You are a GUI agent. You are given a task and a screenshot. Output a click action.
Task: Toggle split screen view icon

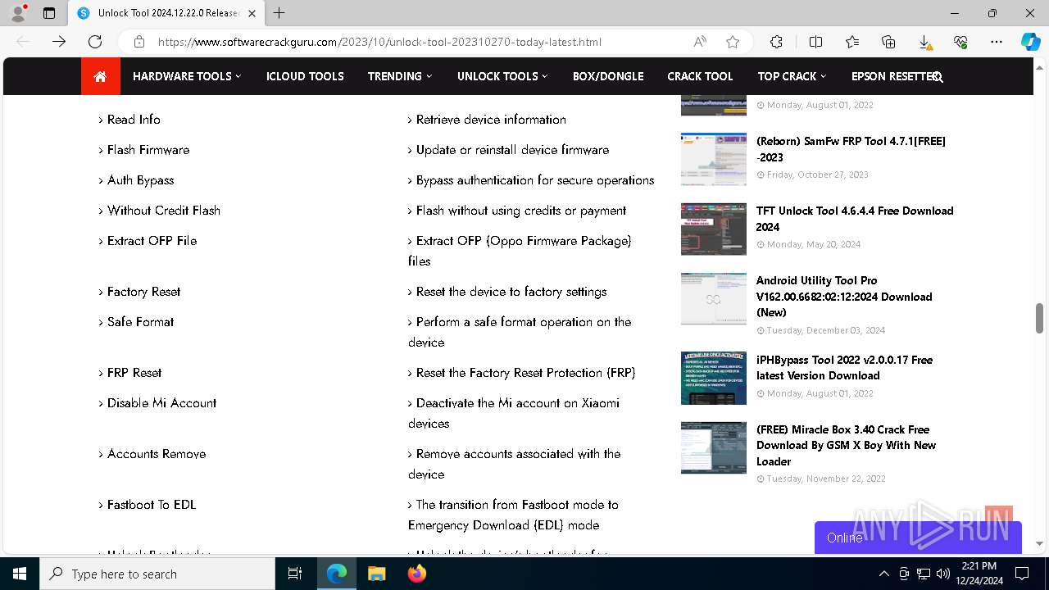pos(815,42)
